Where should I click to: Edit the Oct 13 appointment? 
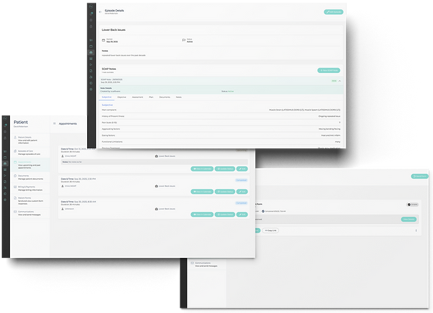coord(242,169)
